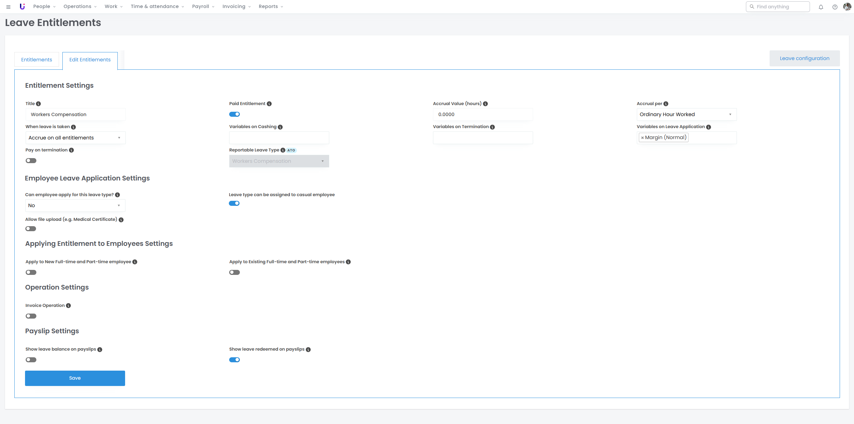The image size is (854, 424).
Task: Open the hamburger menu icon
Action: [8, 7]
